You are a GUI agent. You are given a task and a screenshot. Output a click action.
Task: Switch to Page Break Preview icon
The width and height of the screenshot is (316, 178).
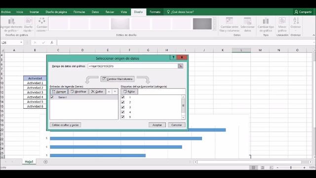click(x=271, y=168)
